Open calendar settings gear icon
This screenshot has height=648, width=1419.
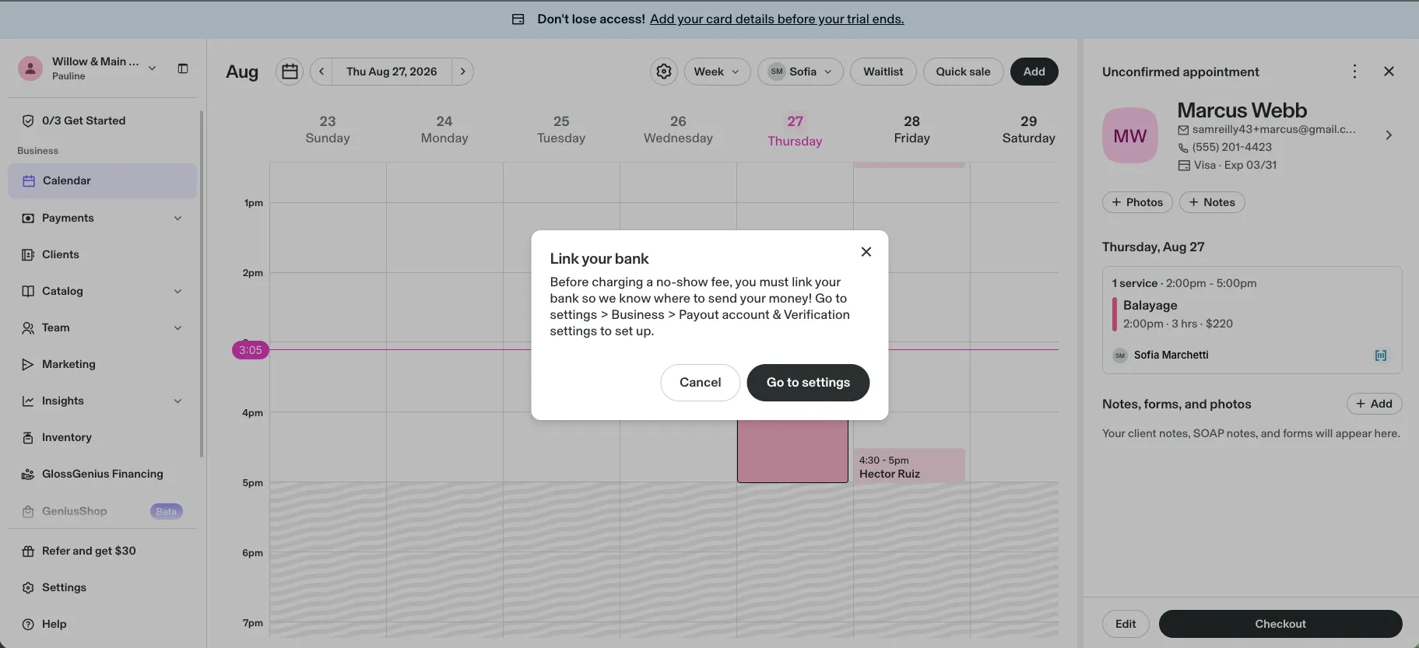click(x=664, y=72)
